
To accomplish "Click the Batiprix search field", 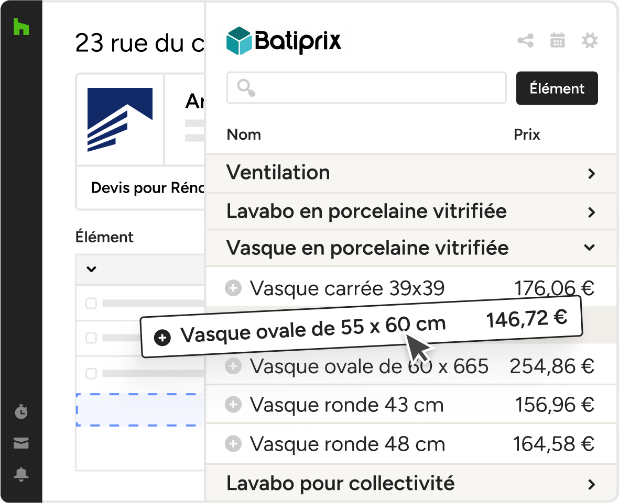I will point(377,88).
